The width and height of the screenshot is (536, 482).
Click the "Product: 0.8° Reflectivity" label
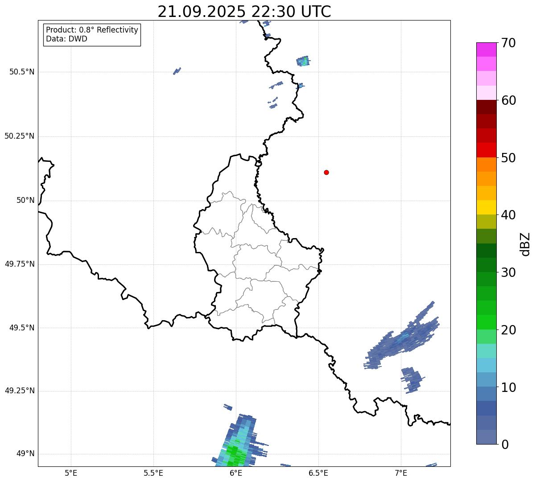point(92,30)
